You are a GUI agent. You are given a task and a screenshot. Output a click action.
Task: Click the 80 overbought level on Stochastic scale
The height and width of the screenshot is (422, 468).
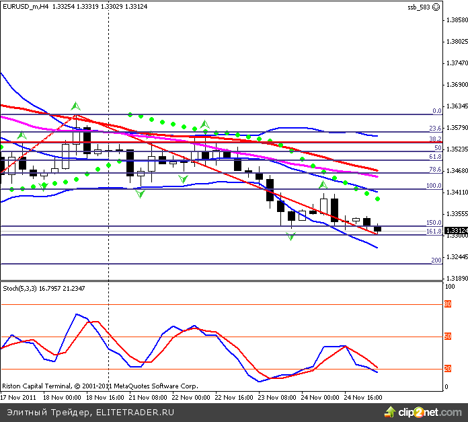(x=448, y=304)
